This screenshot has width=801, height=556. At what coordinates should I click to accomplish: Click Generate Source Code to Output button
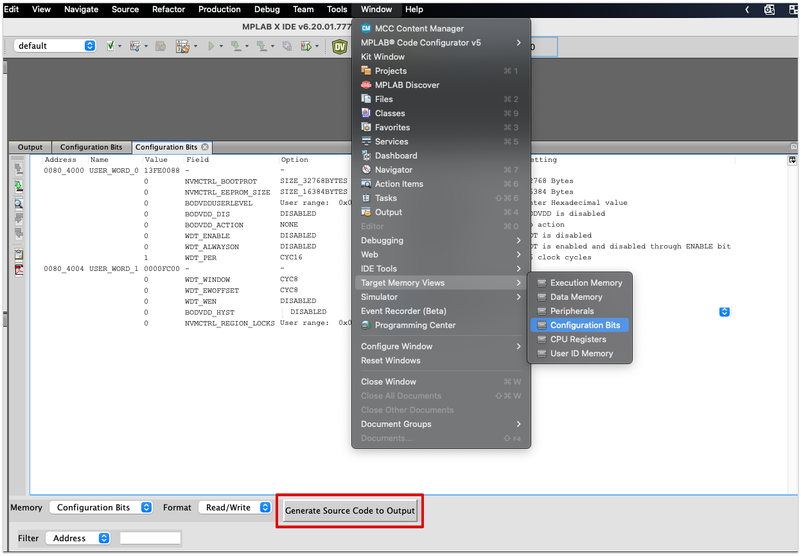tap(349, 510)
